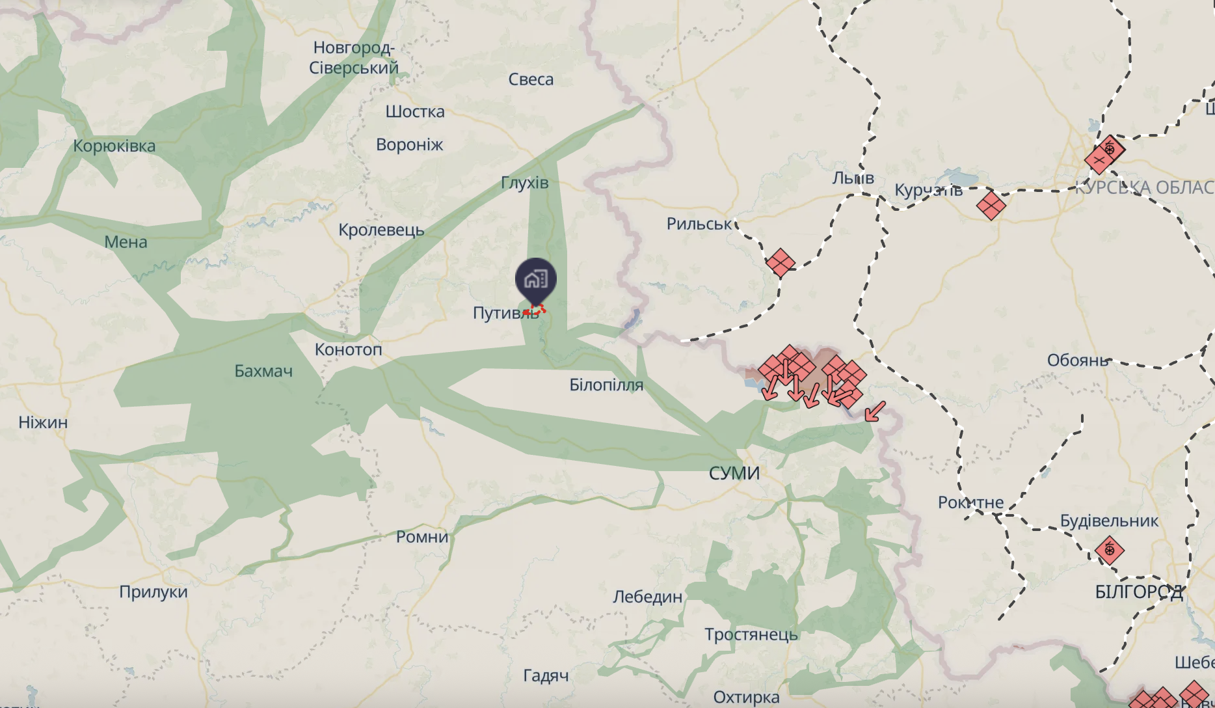Click the lone red attack arrow northeast of Суми
This screenshot has height=708, width=1215.
[875, 411]
